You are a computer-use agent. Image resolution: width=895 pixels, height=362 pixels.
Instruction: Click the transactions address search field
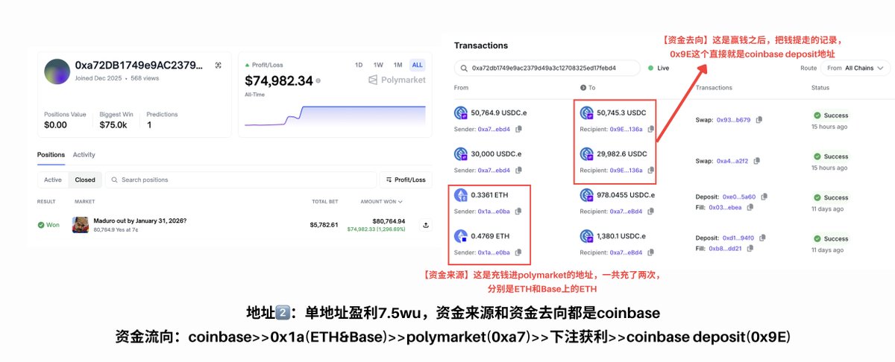coord(547,68)
